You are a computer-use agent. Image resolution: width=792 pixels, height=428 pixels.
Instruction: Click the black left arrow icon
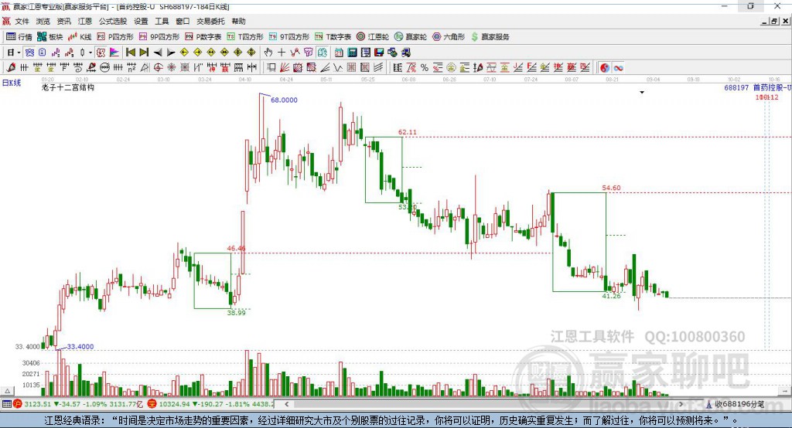coord(158,53)
